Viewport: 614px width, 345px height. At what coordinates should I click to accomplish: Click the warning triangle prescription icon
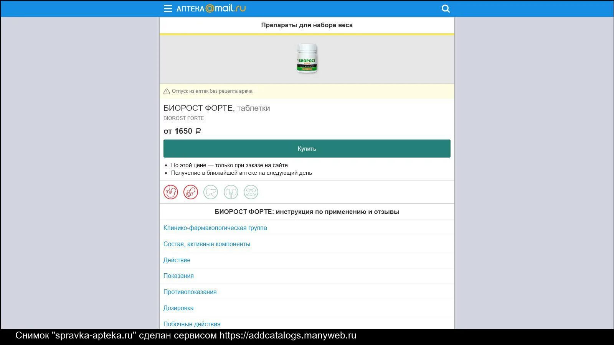point(167,91)
